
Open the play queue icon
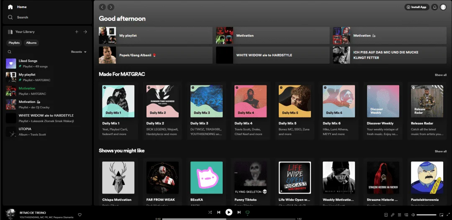pyautogui.click(x=400, y=215)
